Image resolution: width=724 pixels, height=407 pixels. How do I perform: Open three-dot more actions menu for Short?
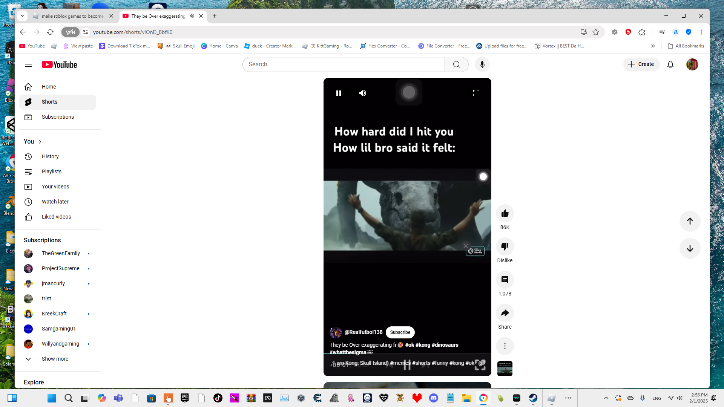505,346
